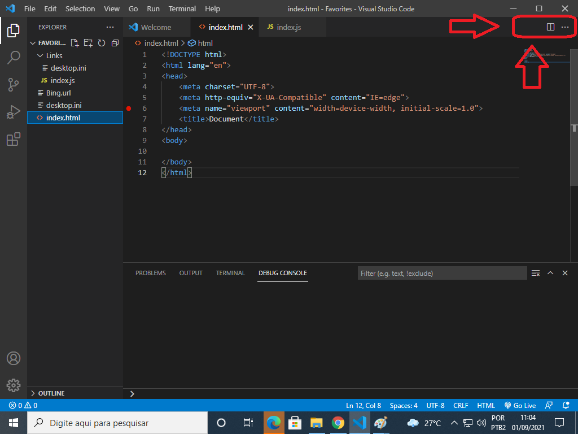
Task: Change file encoding UTF-8
Action: click(435, 405)
